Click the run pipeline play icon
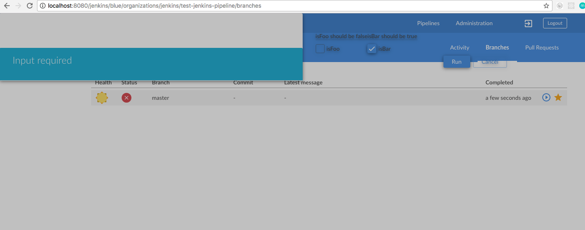The width and height of the screenshot is (585, 230). [x=546, y=97]
